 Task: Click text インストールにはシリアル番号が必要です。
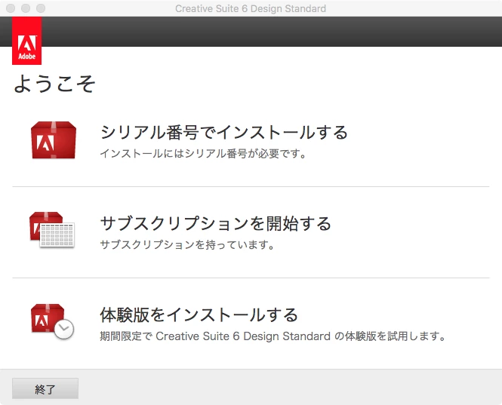[x=204, y=154]
